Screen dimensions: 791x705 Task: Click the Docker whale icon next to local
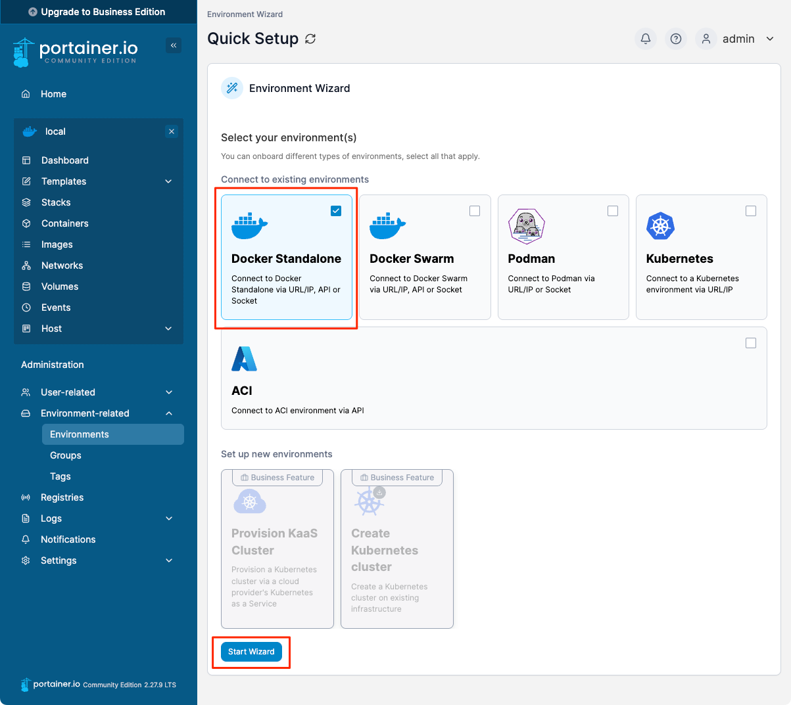[x=30, y=131]
